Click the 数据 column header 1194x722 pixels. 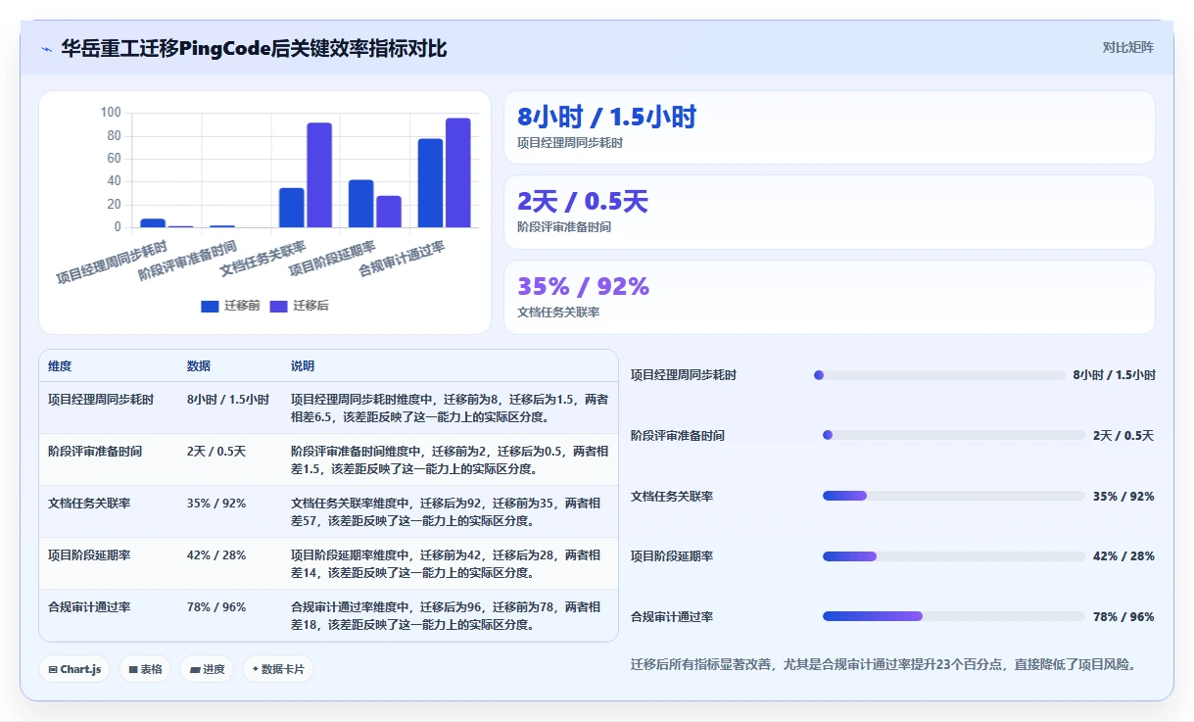(199, 366)
